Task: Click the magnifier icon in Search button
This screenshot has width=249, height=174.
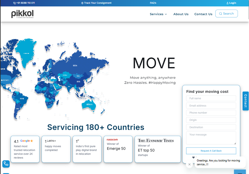Action: tap(220, 14)
